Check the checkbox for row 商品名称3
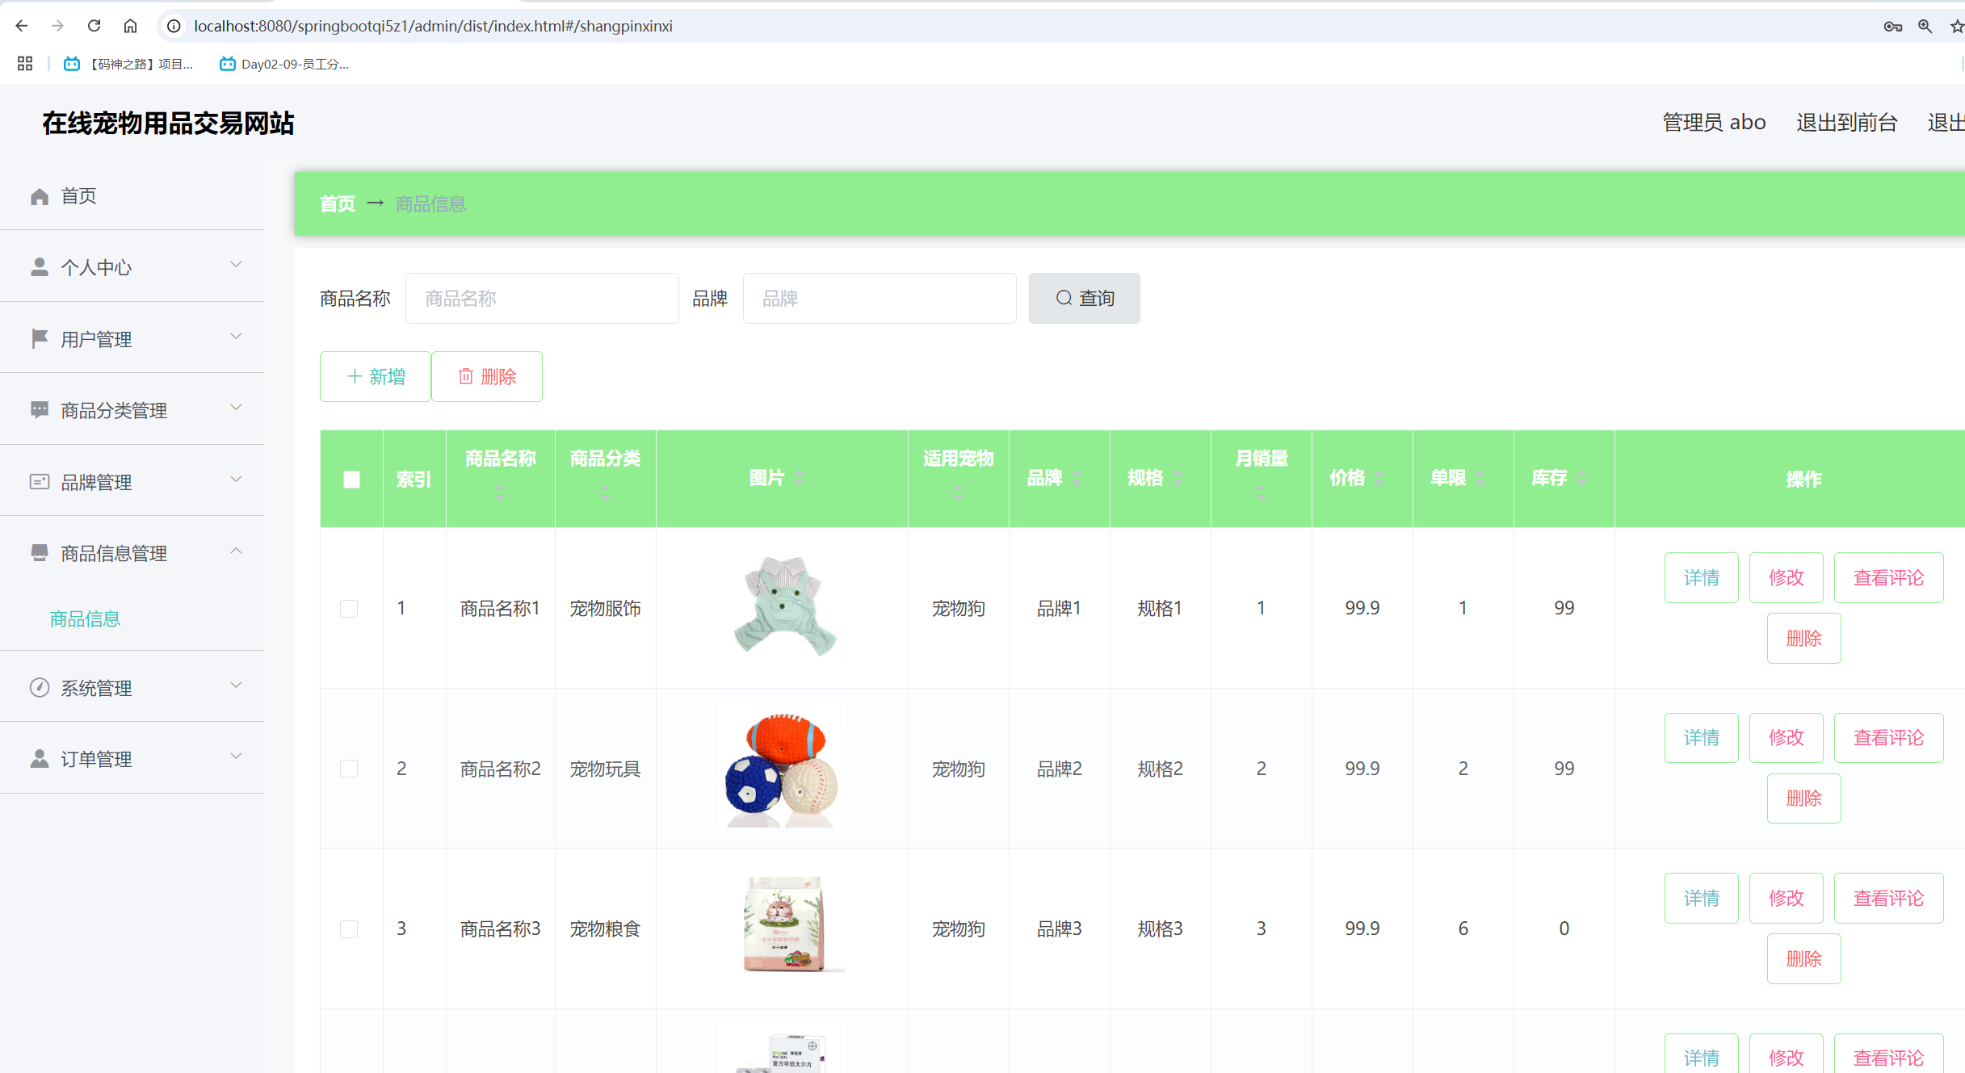Screen dimensions: 1965x1073 349,928
